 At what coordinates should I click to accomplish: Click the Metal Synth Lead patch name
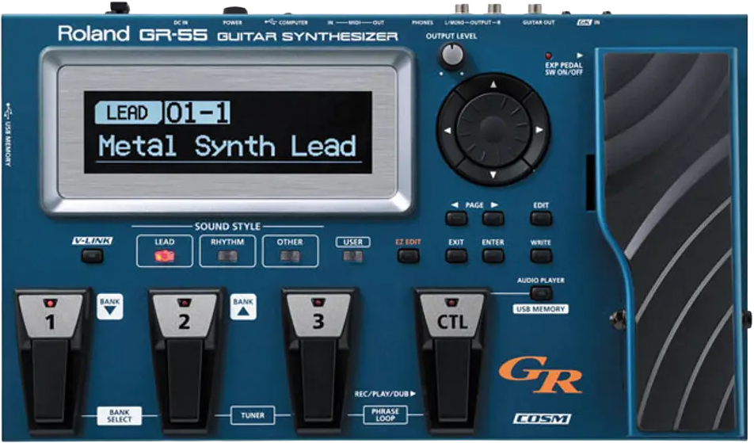227,147
